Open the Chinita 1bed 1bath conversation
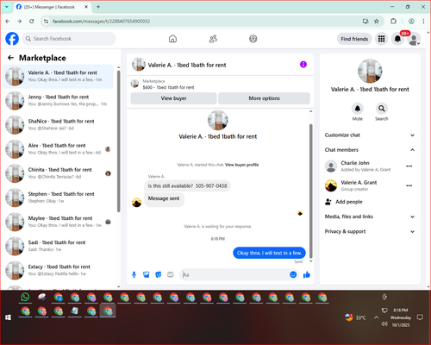The height and width of the screenshot is (345, 431). (x=59, y=173)
